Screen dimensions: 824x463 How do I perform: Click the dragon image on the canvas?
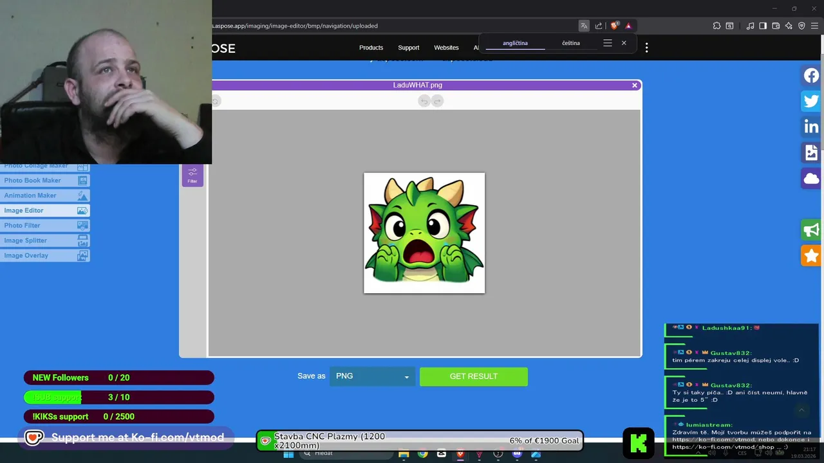(x=424, y=233)
